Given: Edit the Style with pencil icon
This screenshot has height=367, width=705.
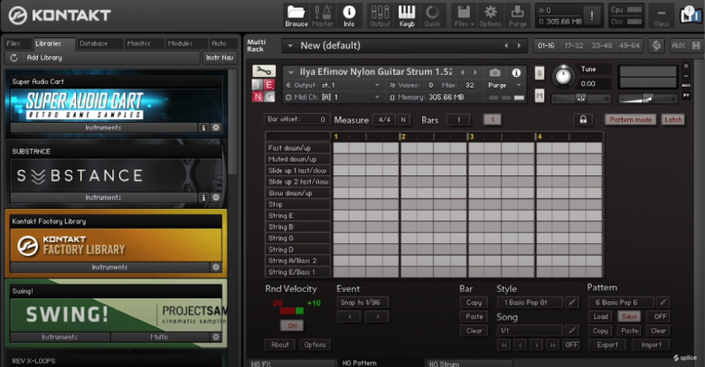Looking at the screenshot, I should coord(572,302).
